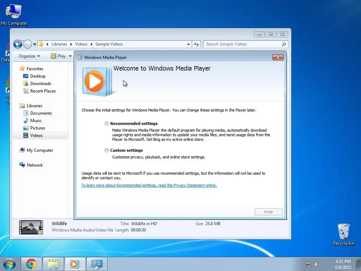
Task: Open the Play button dropdown arrow
Action: tap(70, 56)
